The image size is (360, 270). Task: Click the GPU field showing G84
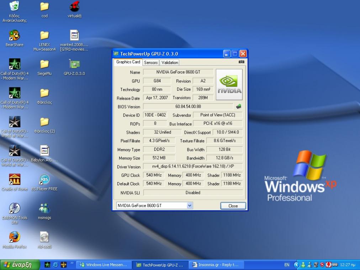click(x=157, y=81)
